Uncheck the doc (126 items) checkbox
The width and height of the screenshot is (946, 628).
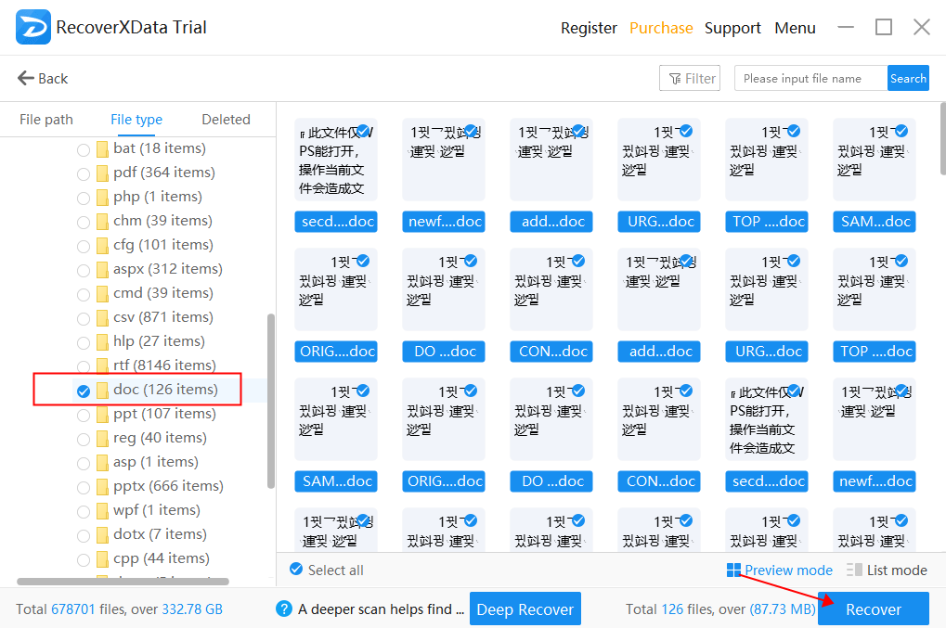(x=84, y=391)
